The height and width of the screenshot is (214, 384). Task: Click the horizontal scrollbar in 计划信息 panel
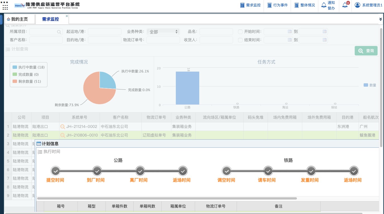pos(167,198)
